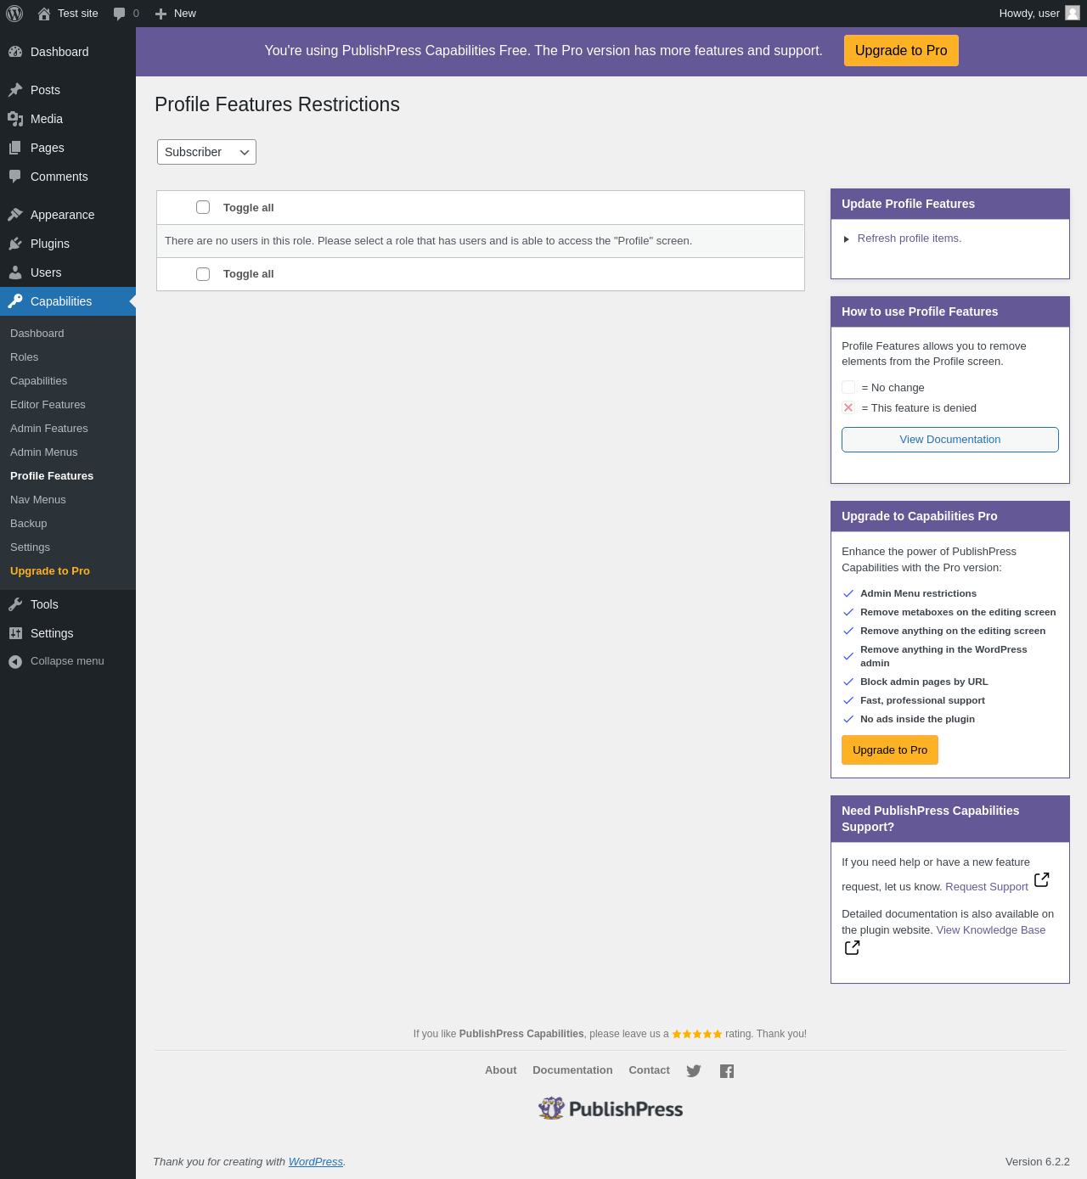Check the top Toggle all checkbox

203,207
